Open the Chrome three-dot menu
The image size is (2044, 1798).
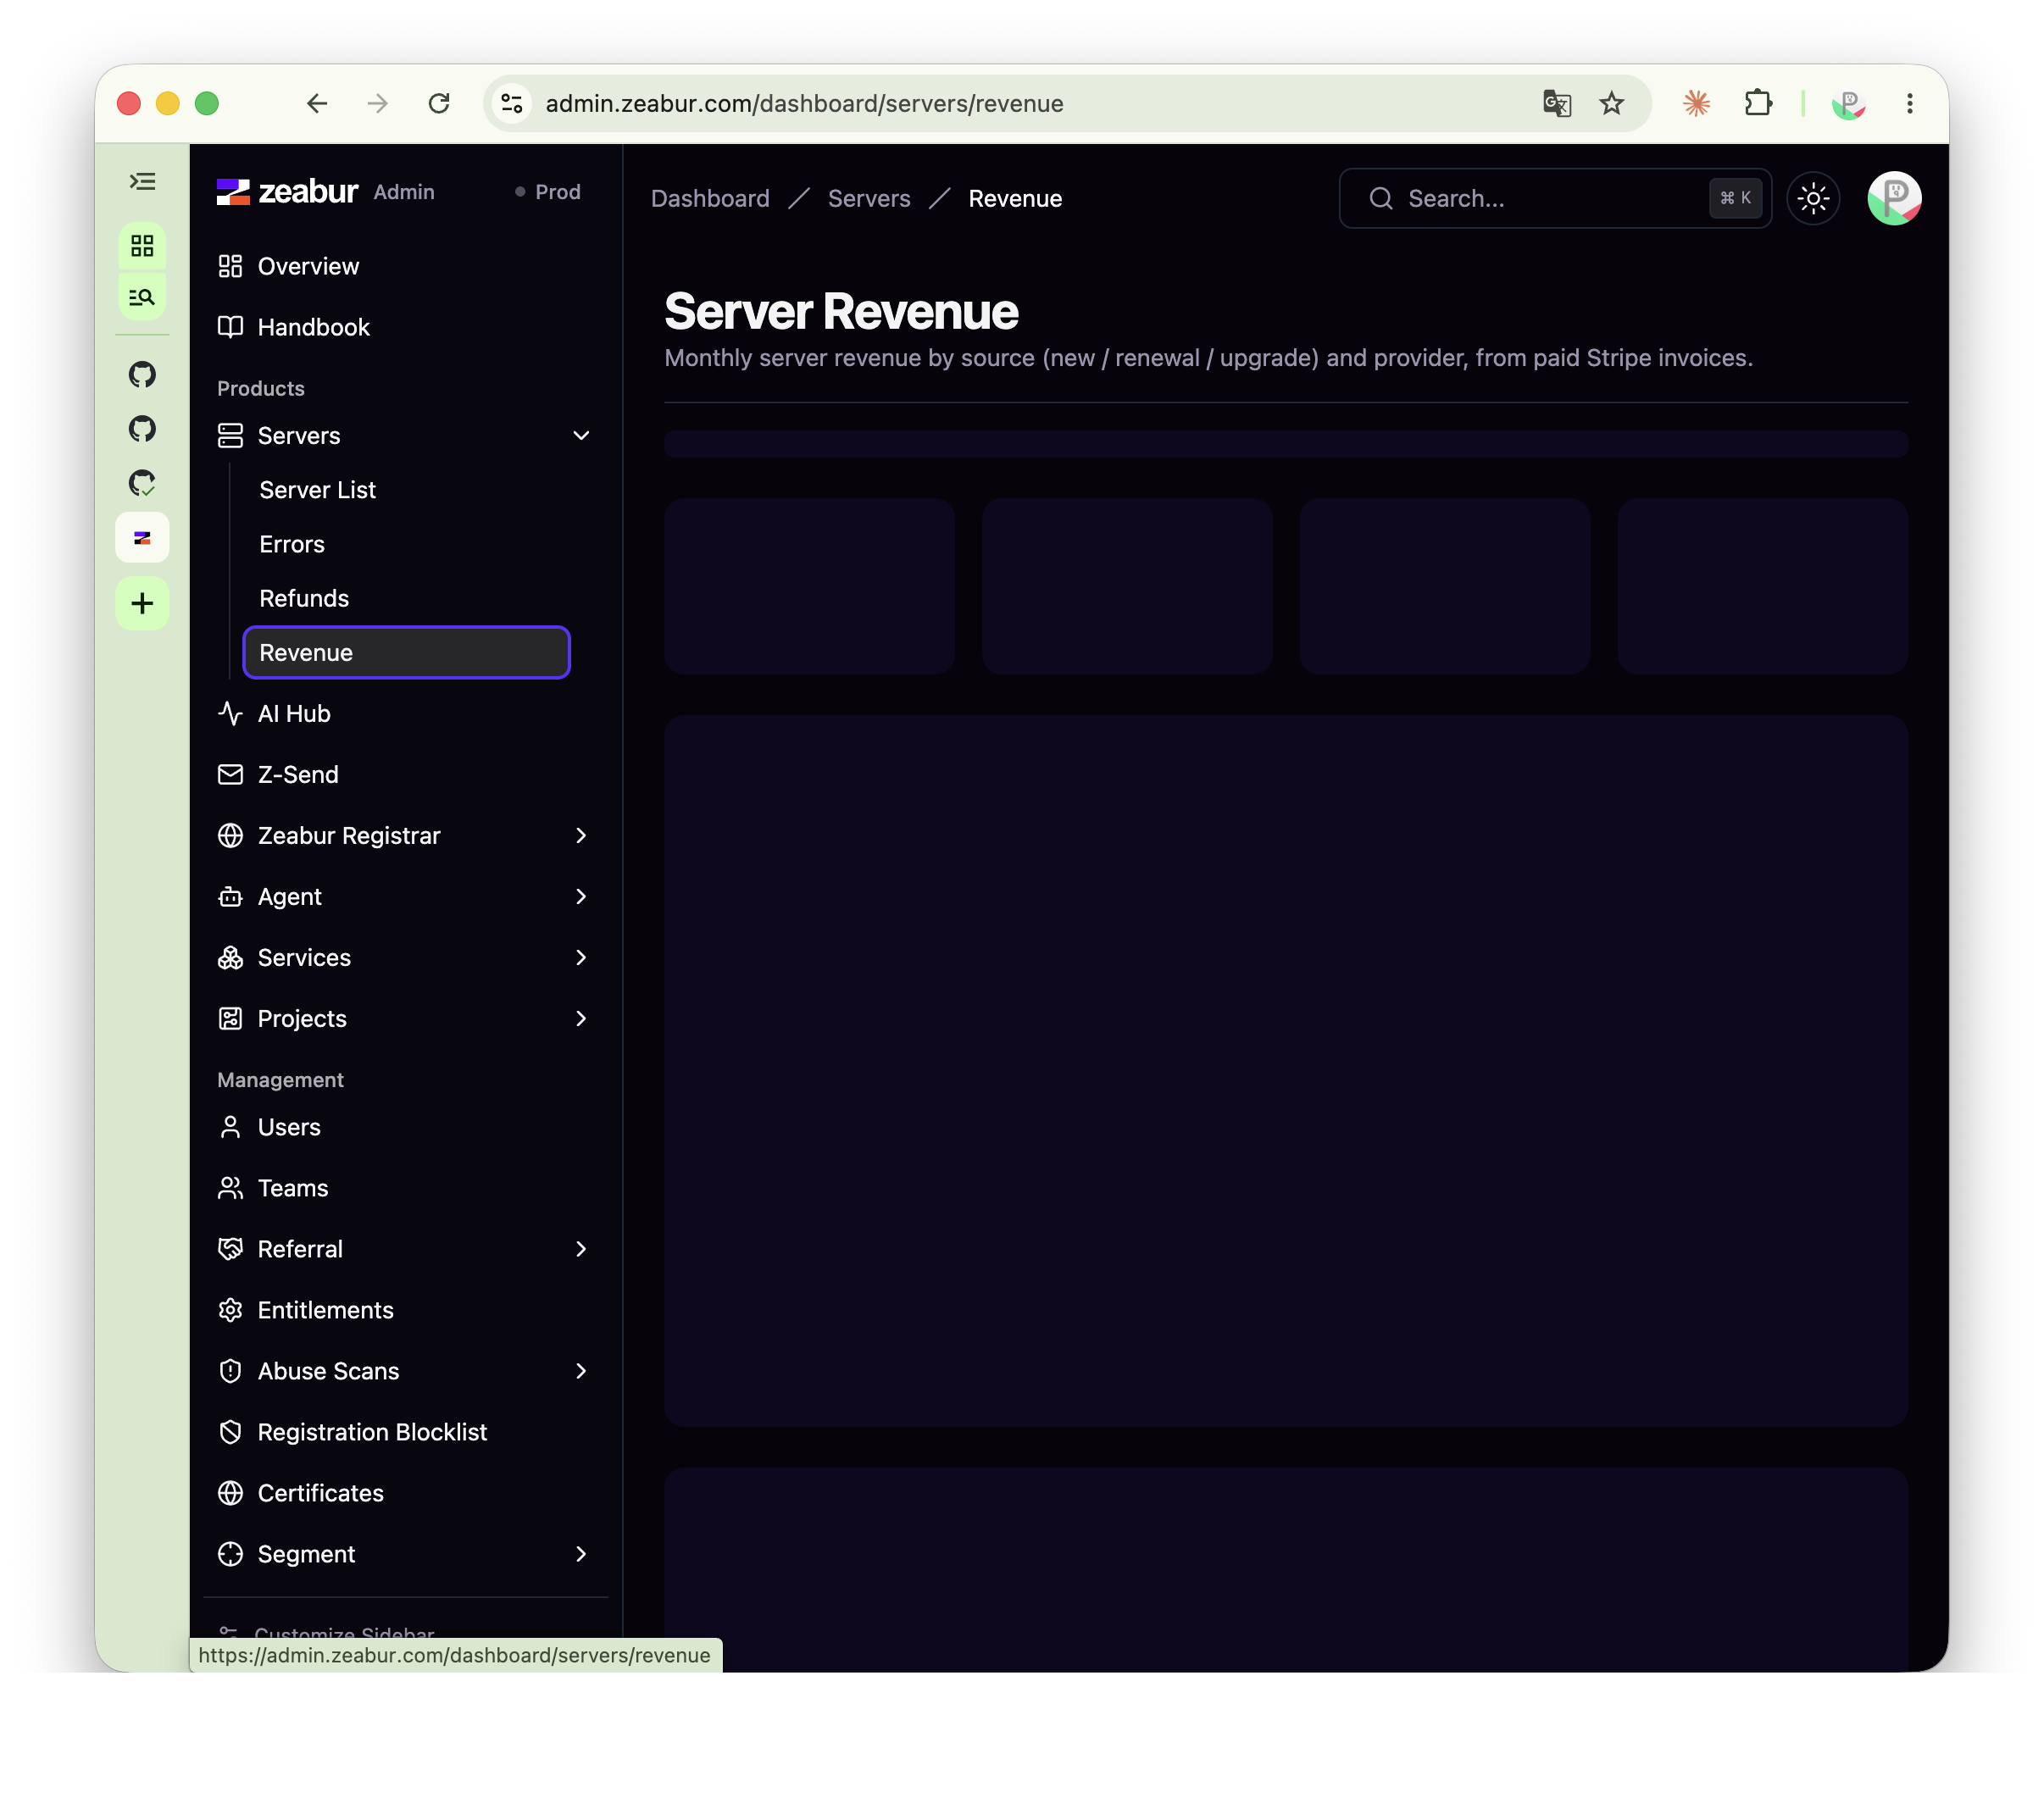pyautogui.click(x=1909, y=103)
